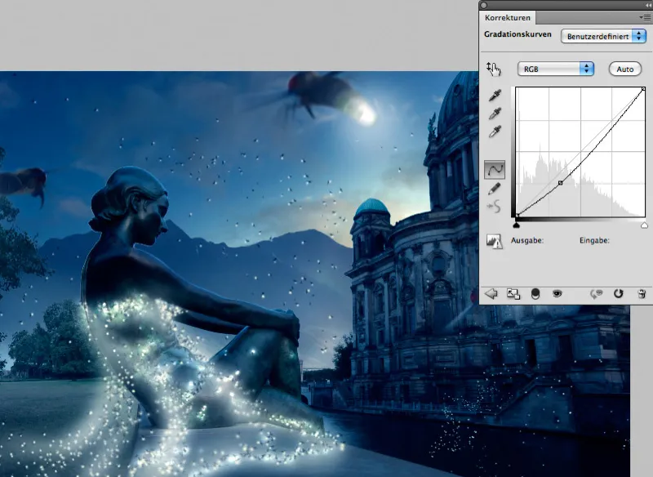Click the histogram warning recalculation icon

click(495, 241)
